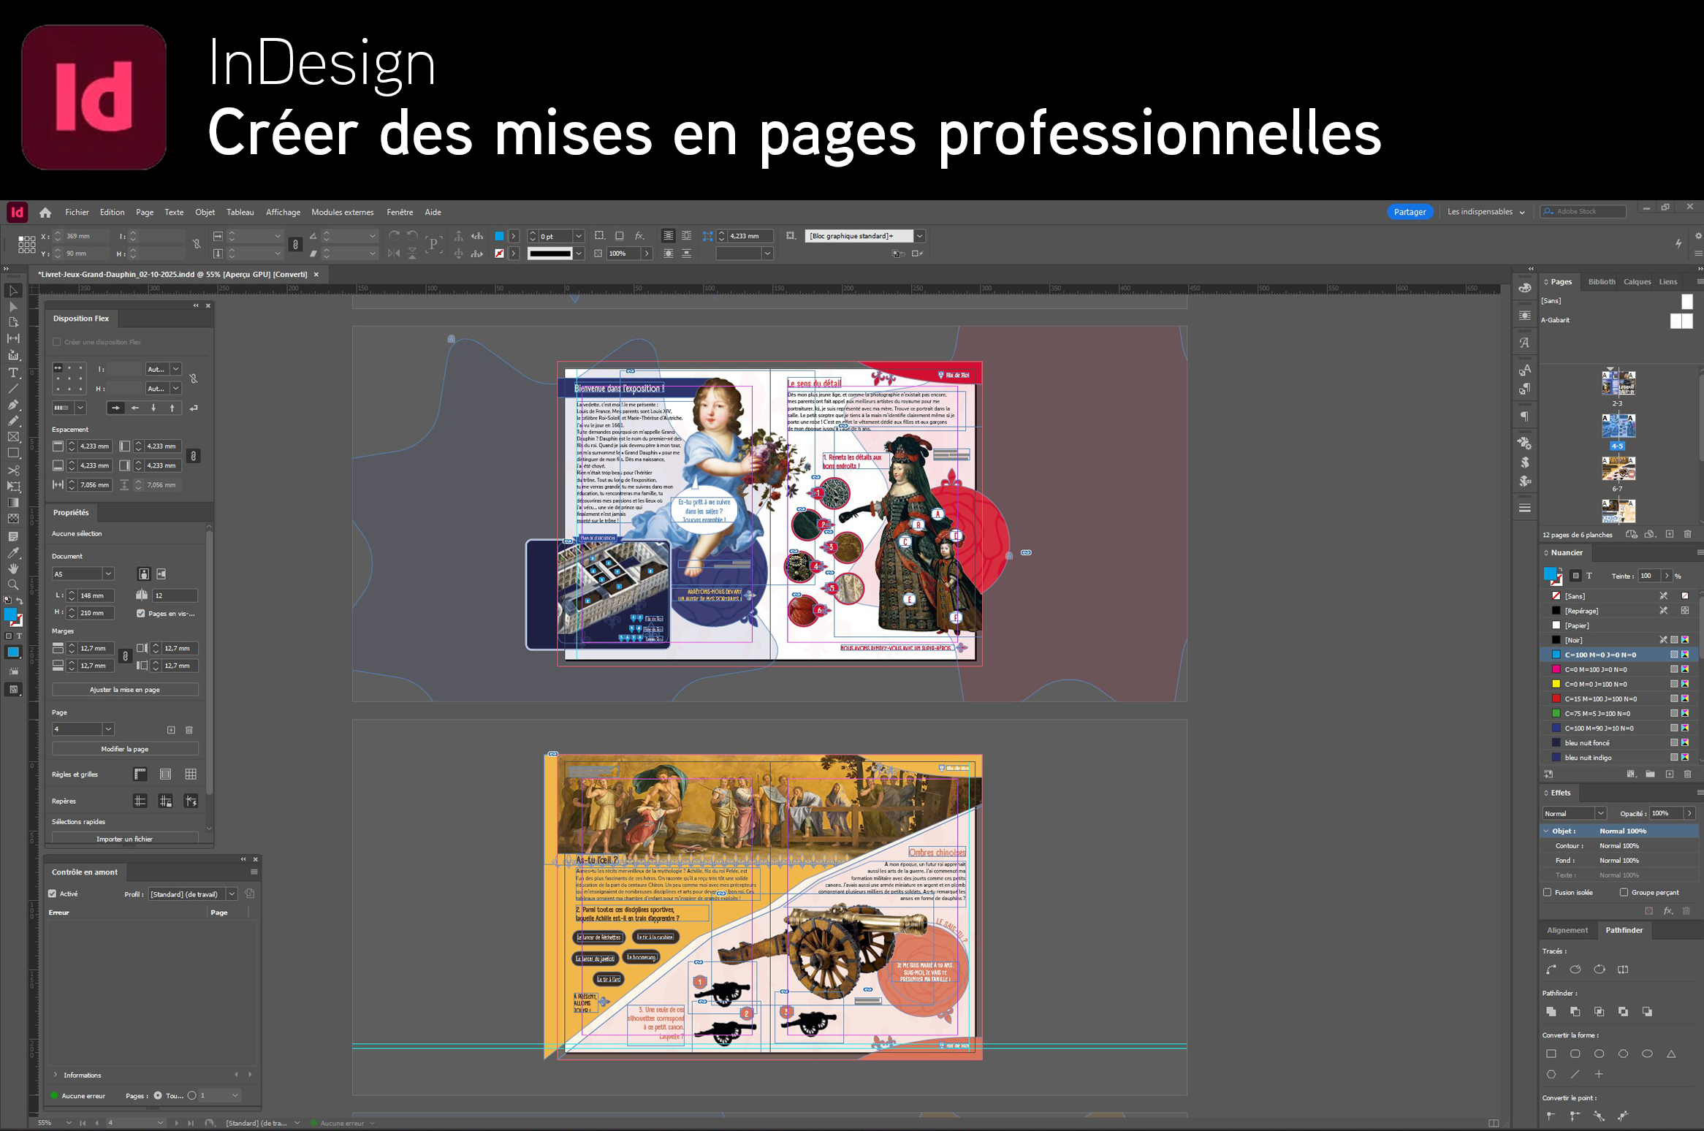
Task: Select the Hand tool
Action: [x=13, y=568]
